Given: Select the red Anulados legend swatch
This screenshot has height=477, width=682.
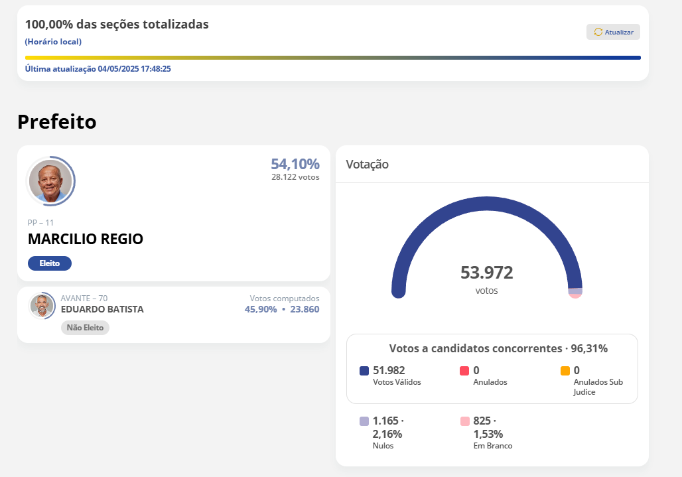Looking at the screenshot, I should tap(464, 371).
